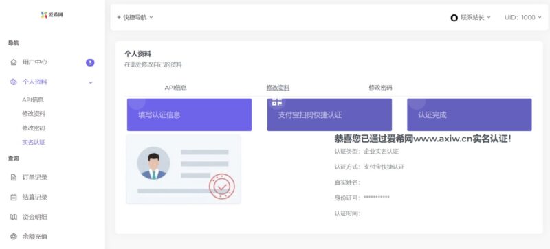Click the 恭喜您已通过爱希网 congratulation heading
This screenshot has width=550, height=249.
423,139
